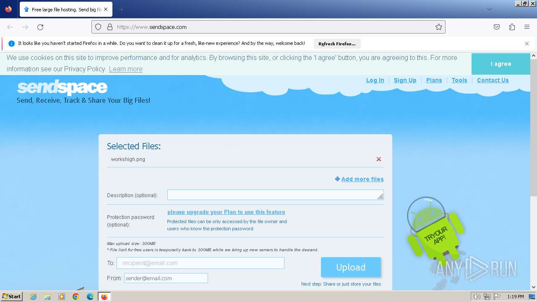Screen dimensions: 537x302
Task: Reload the page with the refresh icon
Action: [x=40, y=27]
